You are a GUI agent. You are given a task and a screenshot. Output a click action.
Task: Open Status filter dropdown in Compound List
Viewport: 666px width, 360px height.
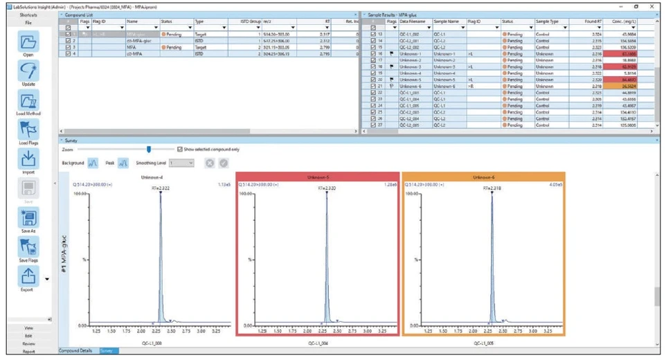point(190,28)
